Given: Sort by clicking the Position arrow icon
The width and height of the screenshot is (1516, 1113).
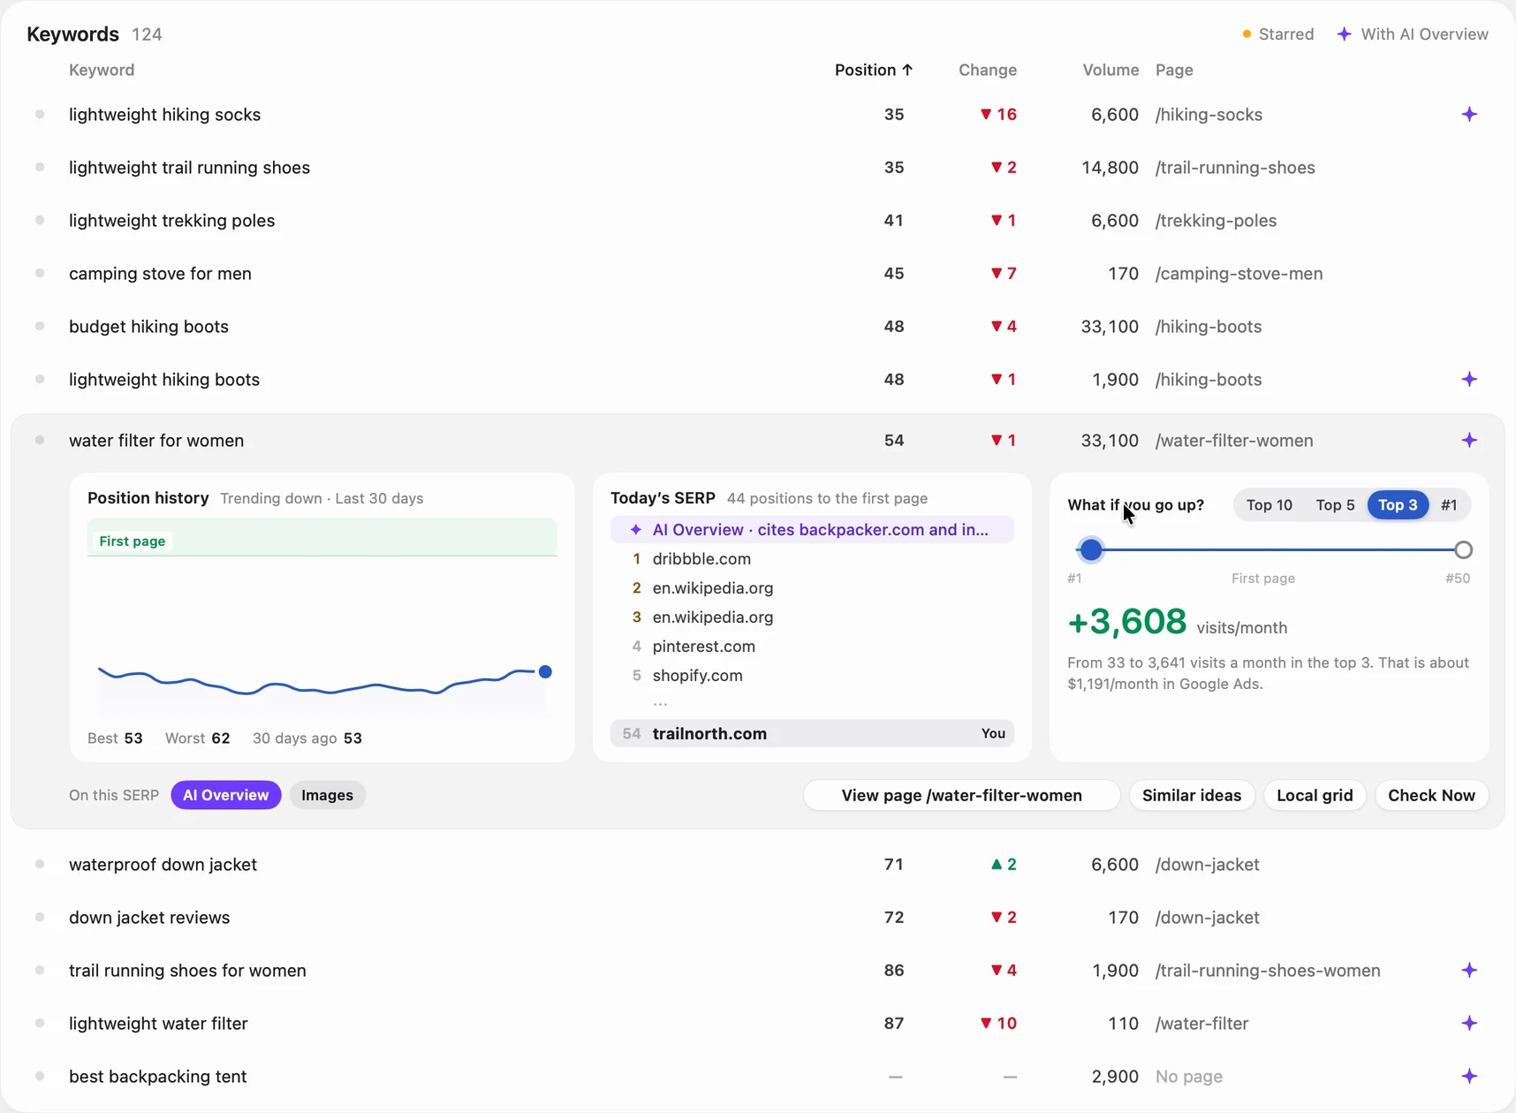Looking at the screenshot, I should pyautogui.click(x=907, y=70).
